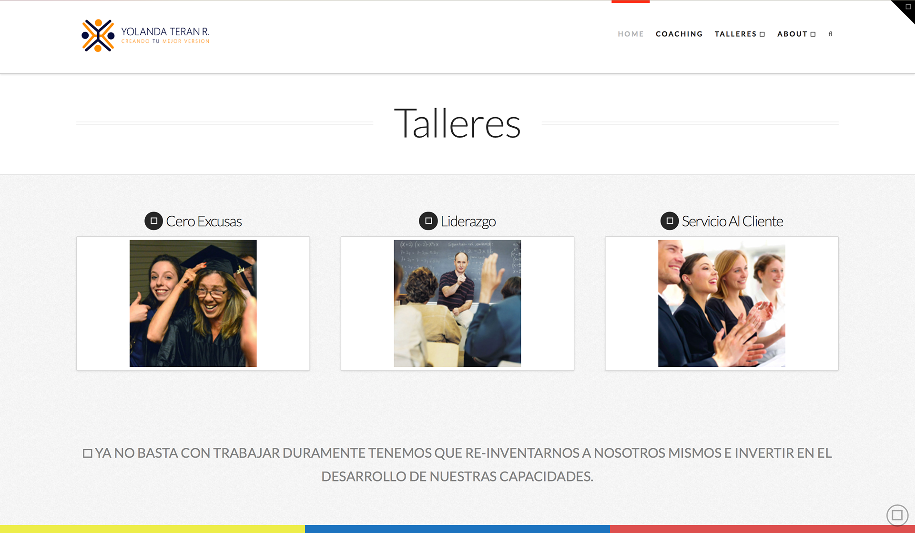Click the Yolanda Teran R. logo
The width and height of the screenshot is (915, 533).
coord(145,35)
